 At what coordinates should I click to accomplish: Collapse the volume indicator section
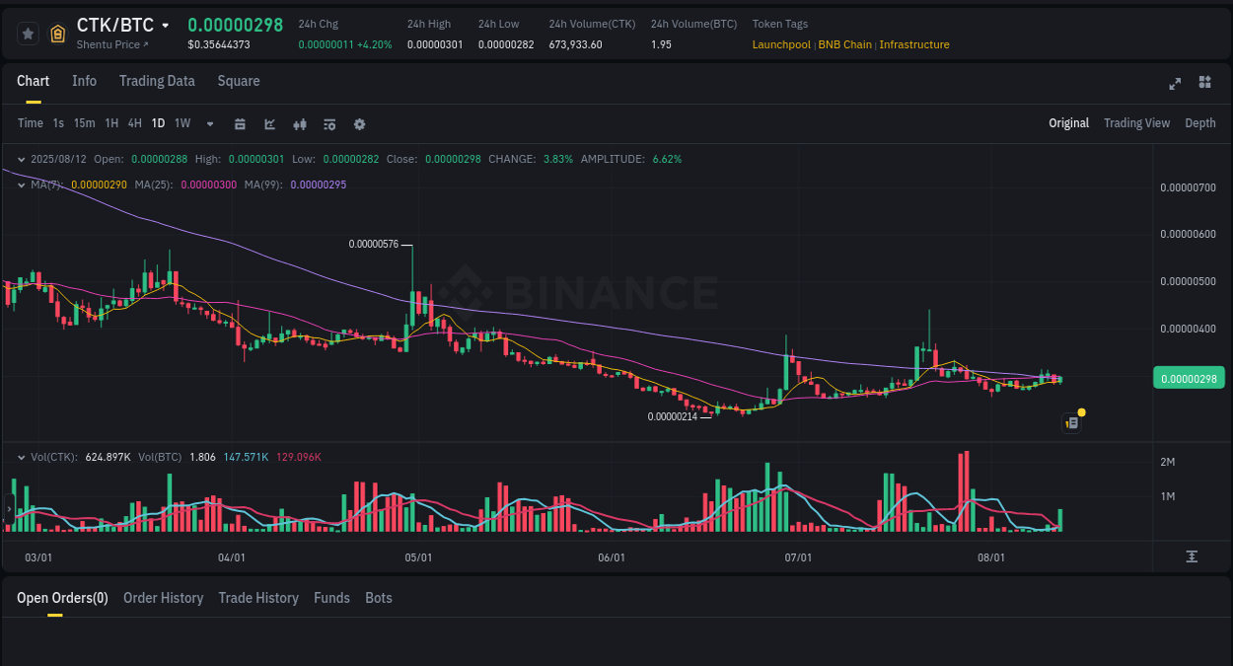[20, 457]
